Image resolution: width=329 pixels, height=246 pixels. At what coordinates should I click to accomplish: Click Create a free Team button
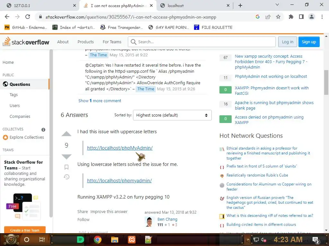click(x=25, y=230)
